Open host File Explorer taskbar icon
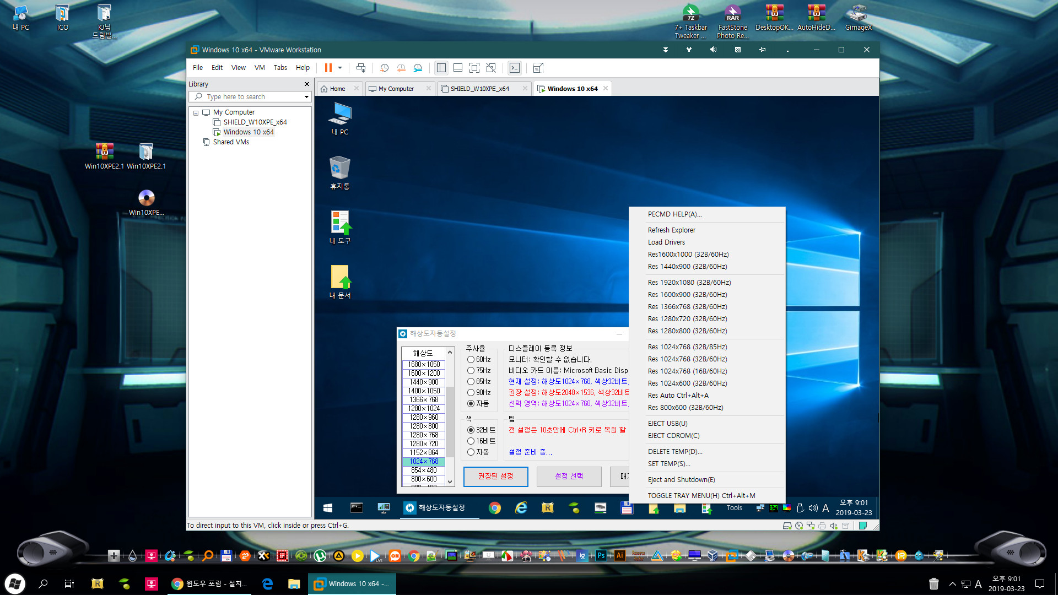The image size is (1058, 595). 294,583
